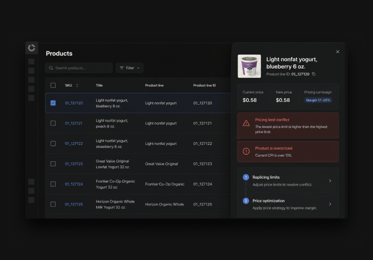Toggle the select-all checkbox in header

click(x=53, y=85)
